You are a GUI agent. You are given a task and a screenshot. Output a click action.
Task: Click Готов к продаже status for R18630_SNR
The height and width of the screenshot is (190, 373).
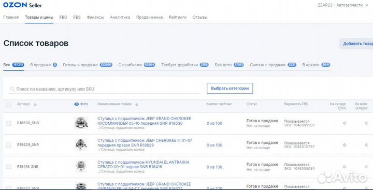click(x=262, y=121)
